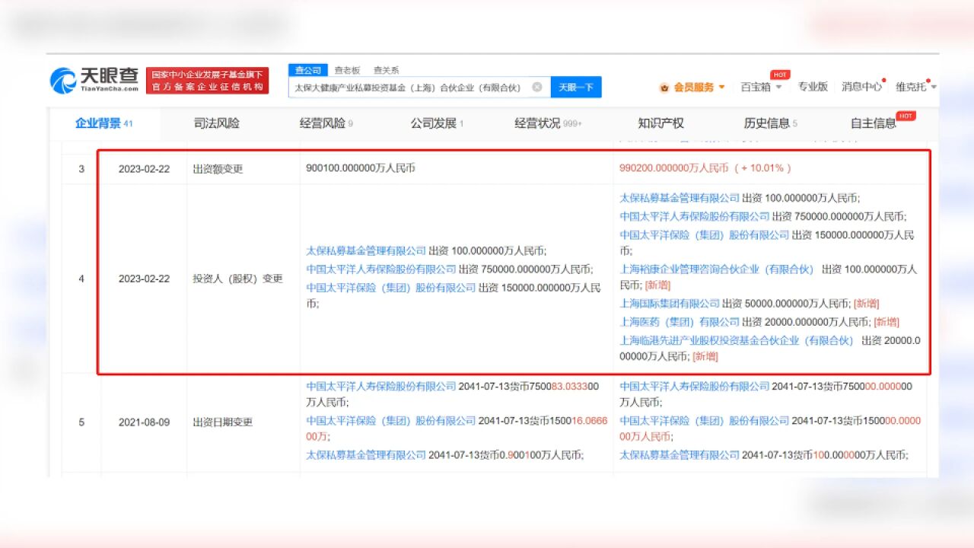Open 中国太平洋保险（集团）股份有限公司 in row 5 after-change column
This screenshot has height=548, width=974.
(705, 421)
